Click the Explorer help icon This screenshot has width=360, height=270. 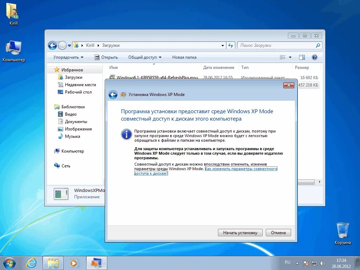coord(315,57)
